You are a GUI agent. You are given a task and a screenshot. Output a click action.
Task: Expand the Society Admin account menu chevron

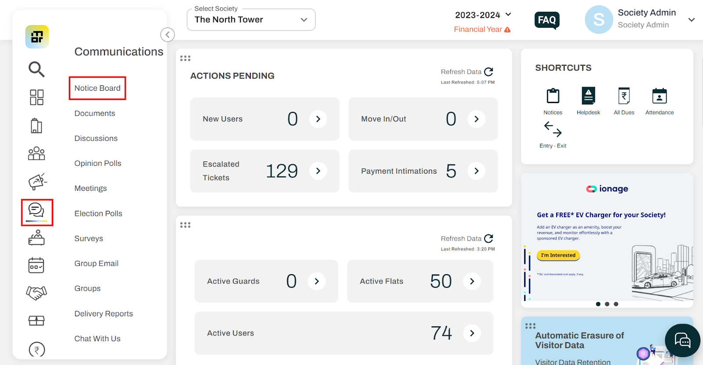pos(691,20)
